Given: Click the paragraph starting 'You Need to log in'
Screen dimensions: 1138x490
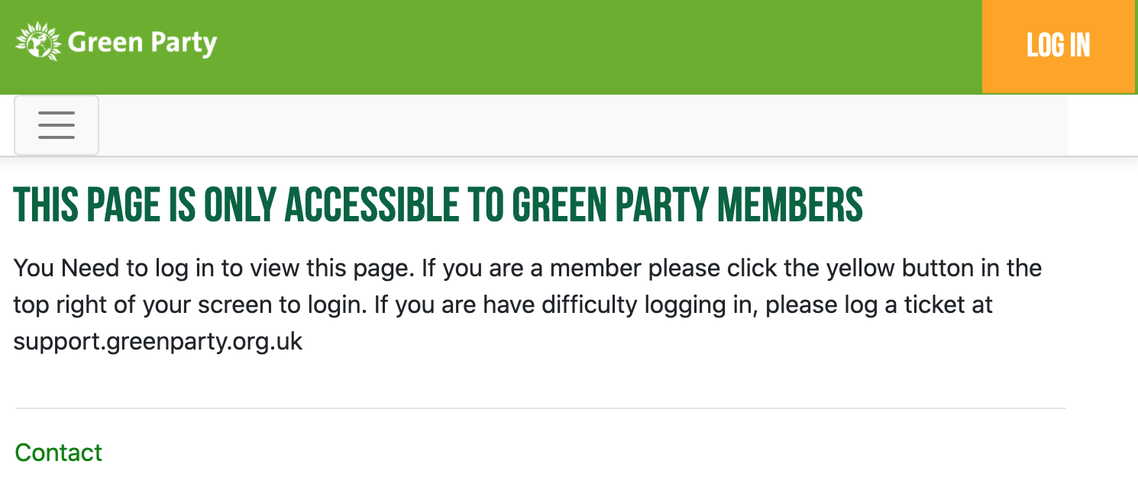Looking at the screenshot, I should coord(528,305).
